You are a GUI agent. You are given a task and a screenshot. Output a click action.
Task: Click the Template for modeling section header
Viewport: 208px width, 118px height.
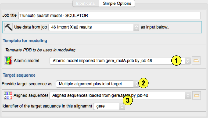coord(25,41)
